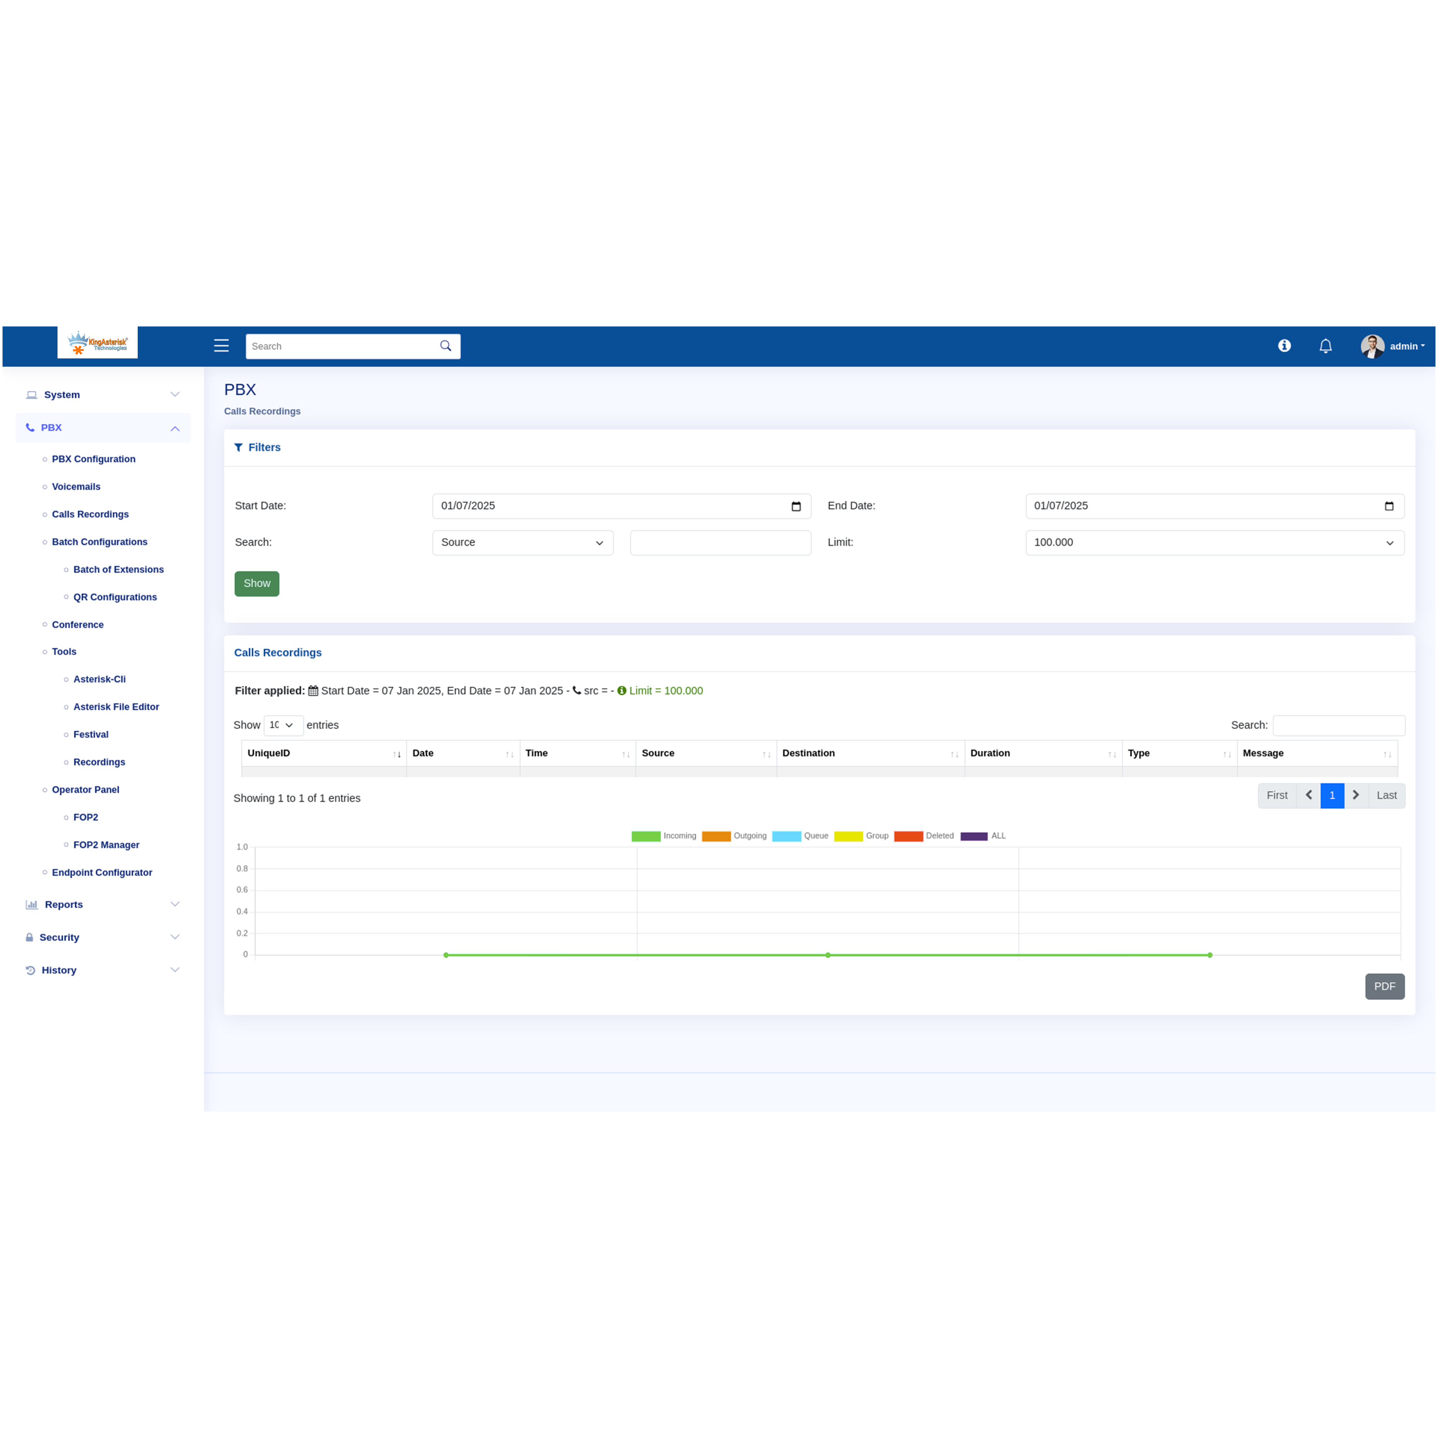Open QR Configurations
The height and width of the screenshot is (1438, 1438).
pos(115,597)
